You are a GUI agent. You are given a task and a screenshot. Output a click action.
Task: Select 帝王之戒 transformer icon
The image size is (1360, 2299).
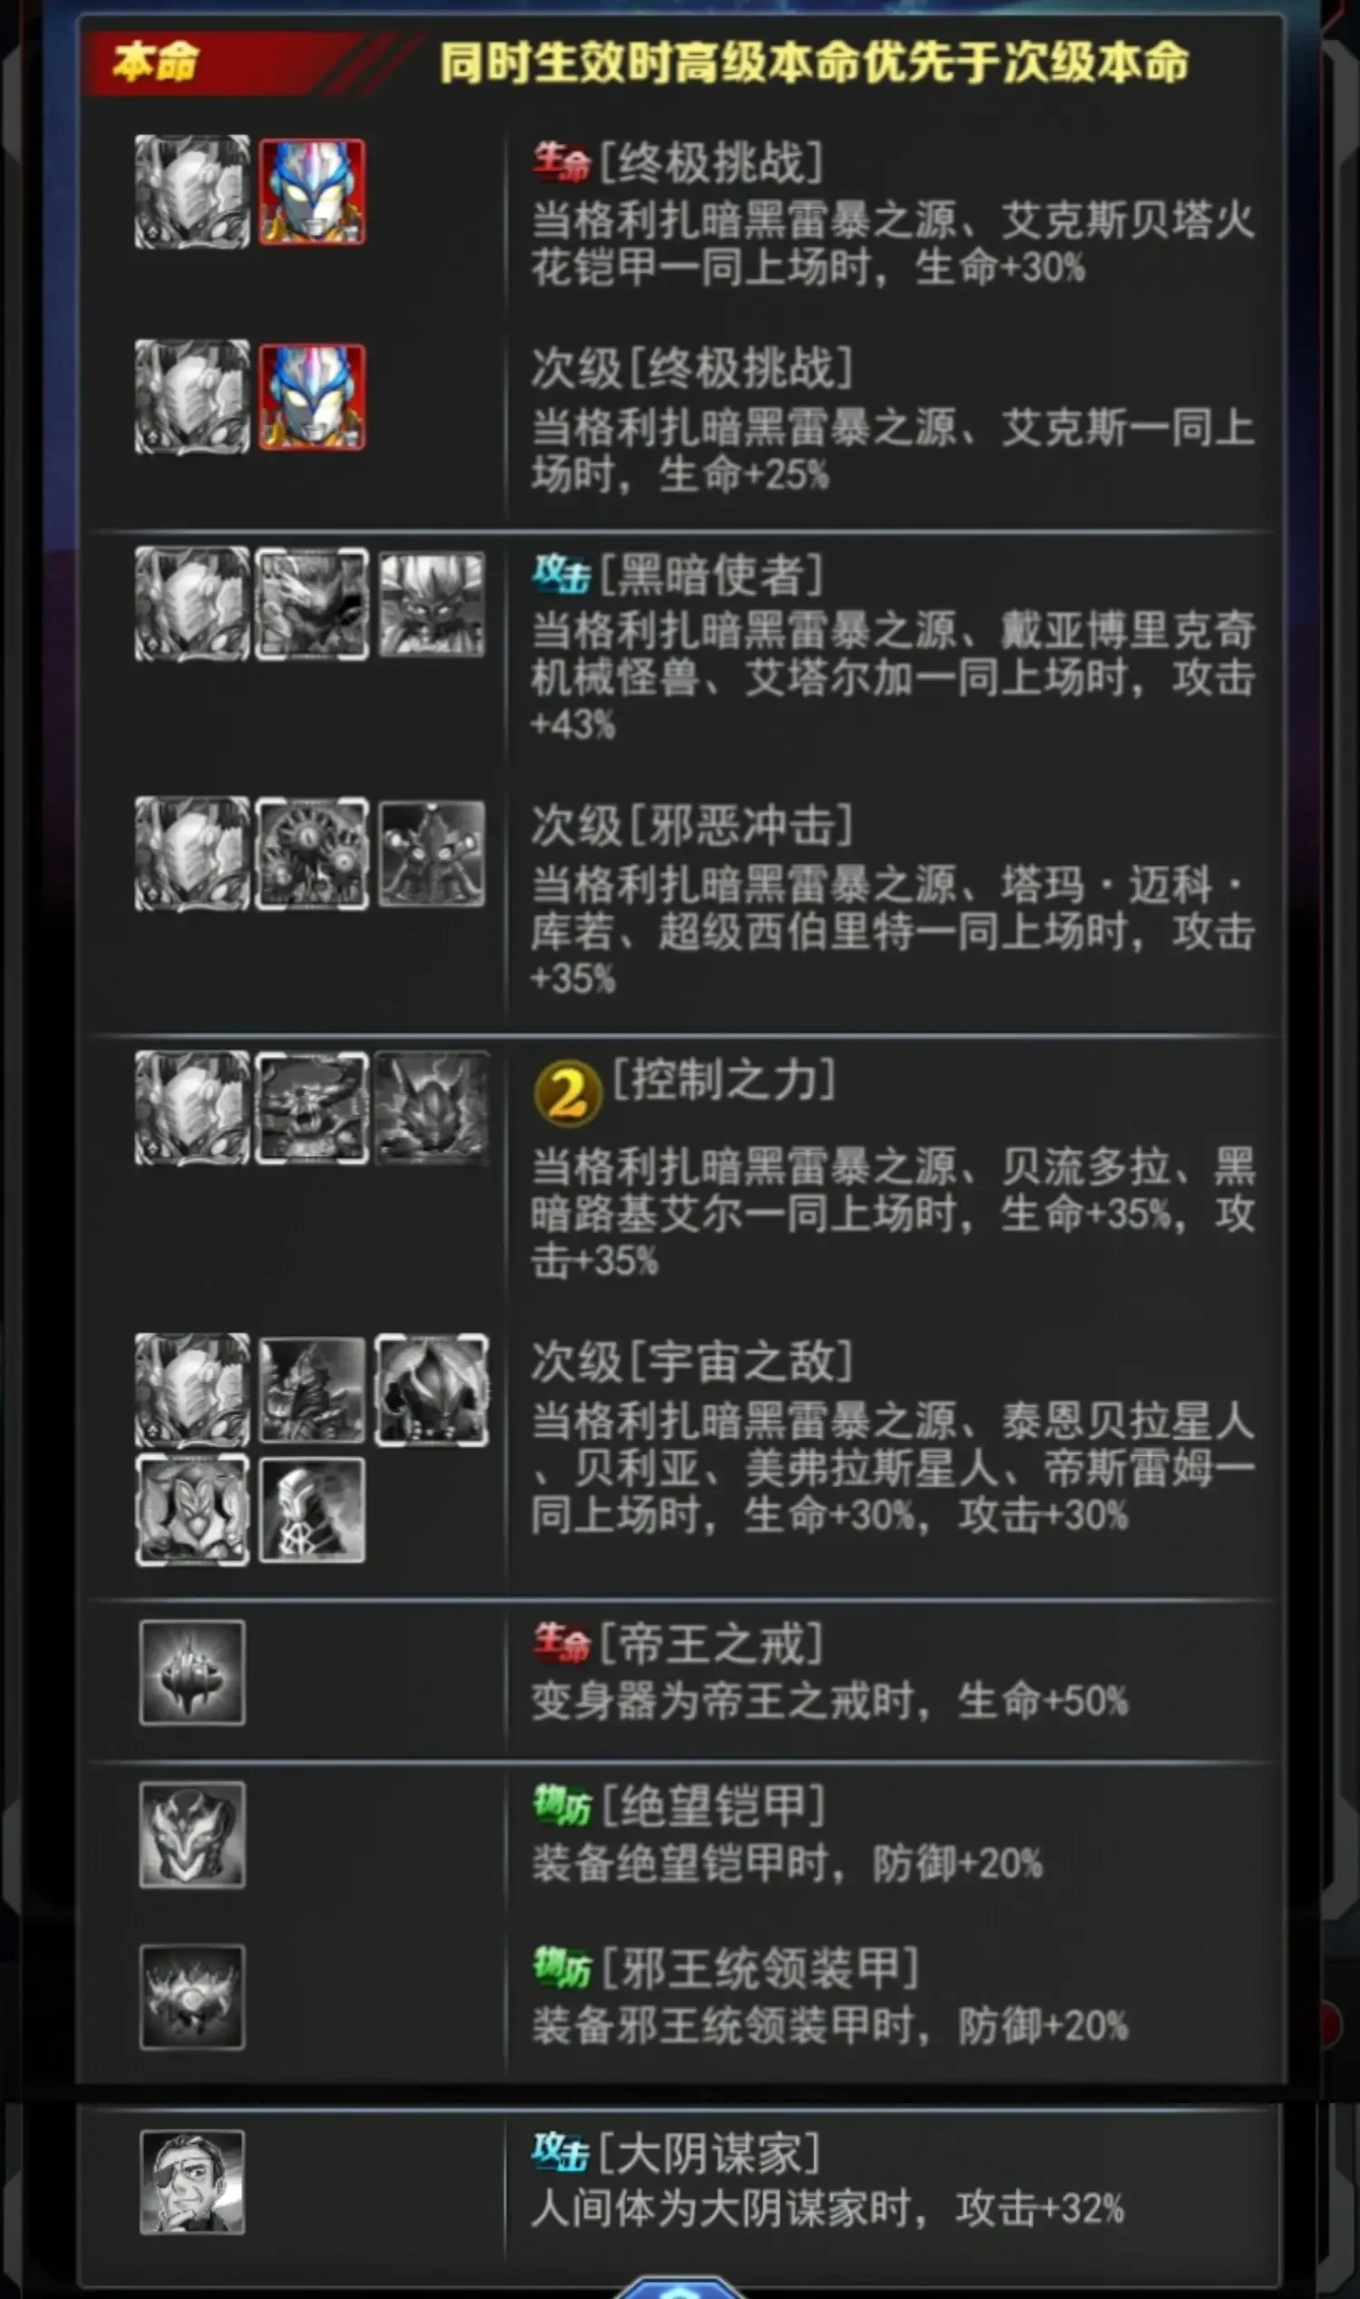point(192,1673)
